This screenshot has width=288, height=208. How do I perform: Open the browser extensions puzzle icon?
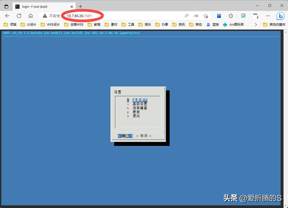(x=231, y=16)
